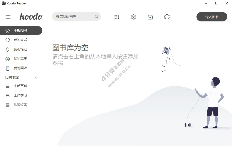
Task: Open the sort order options
Action: tap(117, 17)
